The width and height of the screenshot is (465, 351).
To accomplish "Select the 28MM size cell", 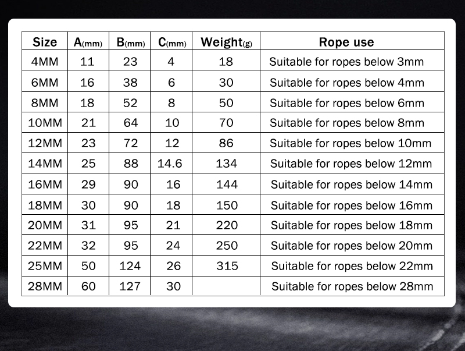I will pyautogui.click(x=45, y=286).
